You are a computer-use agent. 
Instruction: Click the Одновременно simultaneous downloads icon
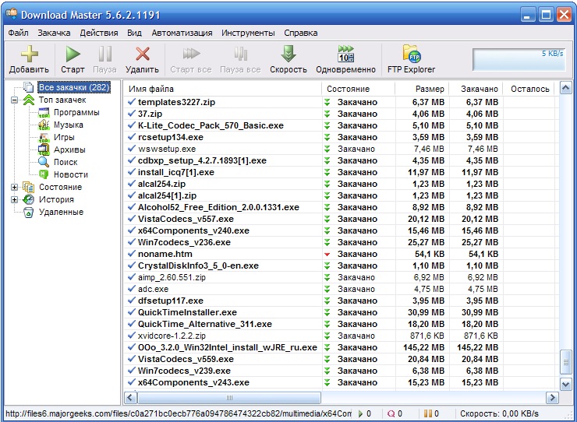345,55
